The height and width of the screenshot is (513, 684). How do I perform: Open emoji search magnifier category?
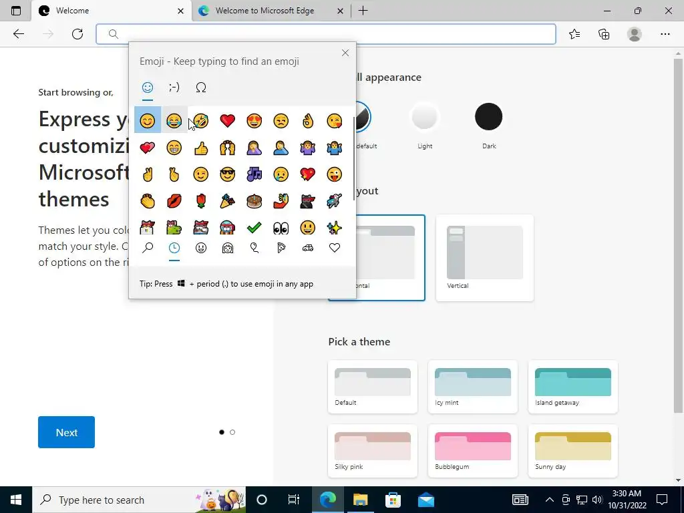click(148, 248)
